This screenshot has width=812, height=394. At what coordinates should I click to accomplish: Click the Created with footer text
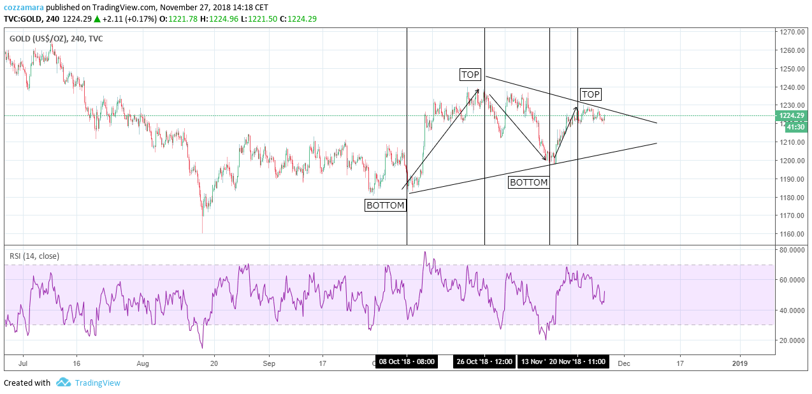coord(27,383)
